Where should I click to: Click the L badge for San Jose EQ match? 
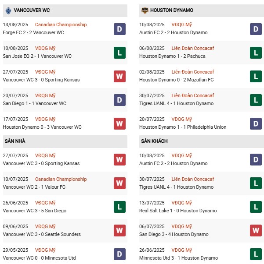pyautogui.click(x=119, y=53)
